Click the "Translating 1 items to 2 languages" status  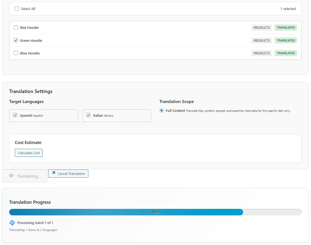33,230
